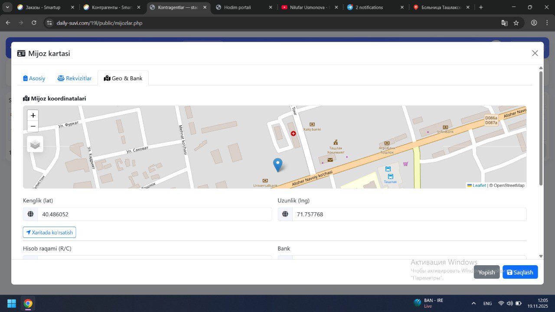Click the Yopish button
The height and width of the screenshot is (312, 555).
click(486, 272)
